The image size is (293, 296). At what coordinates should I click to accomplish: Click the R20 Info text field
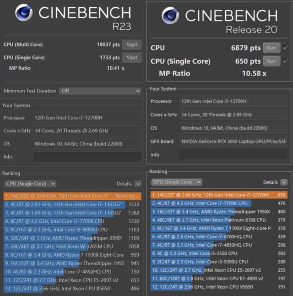234,155
